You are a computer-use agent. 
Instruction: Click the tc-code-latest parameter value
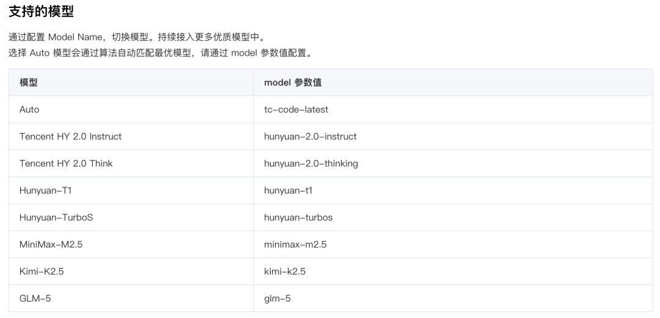coord(296,109)
